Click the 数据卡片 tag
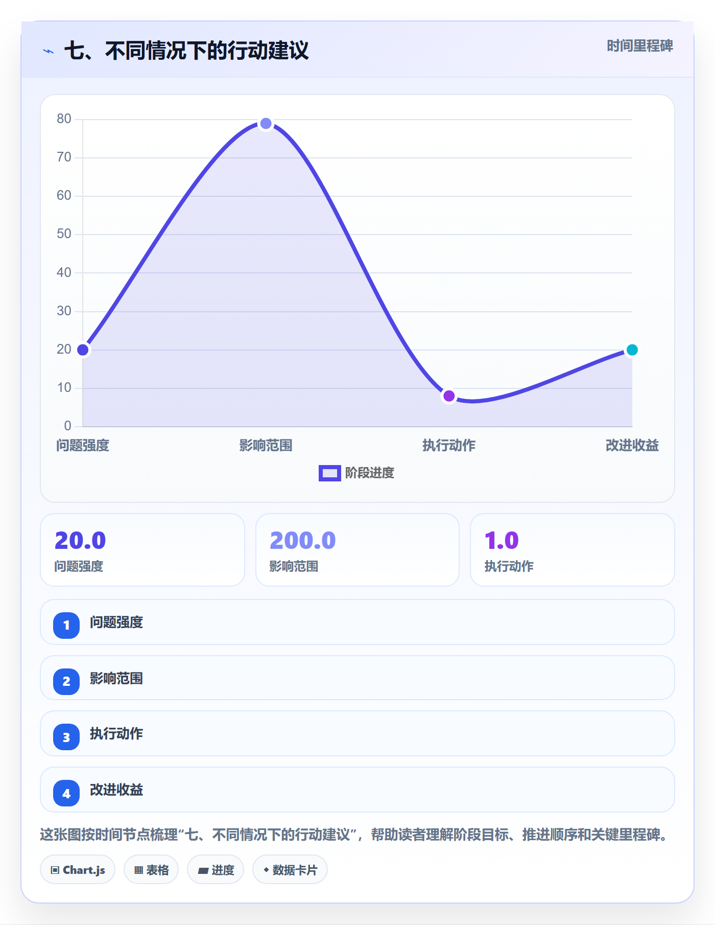Viewport: 715px width, 925px height. pyautogui.click(x=290, y=869)
